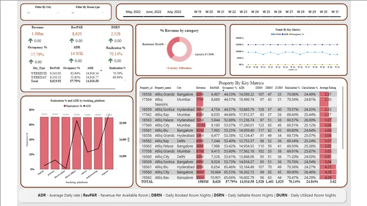Image resolution: width=367 pixels, height=206 pixels.
Task: Click the Business segment of the donut chart
Action: (x=170, y=47)
